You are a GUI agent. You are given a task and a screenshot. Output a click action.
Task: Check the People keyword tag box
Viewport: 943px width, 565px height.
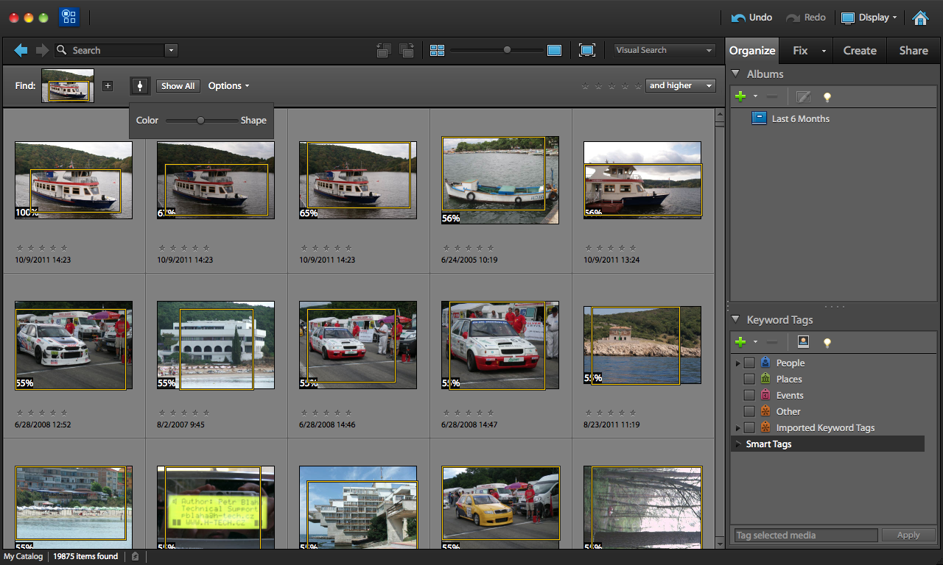[749, 363]
